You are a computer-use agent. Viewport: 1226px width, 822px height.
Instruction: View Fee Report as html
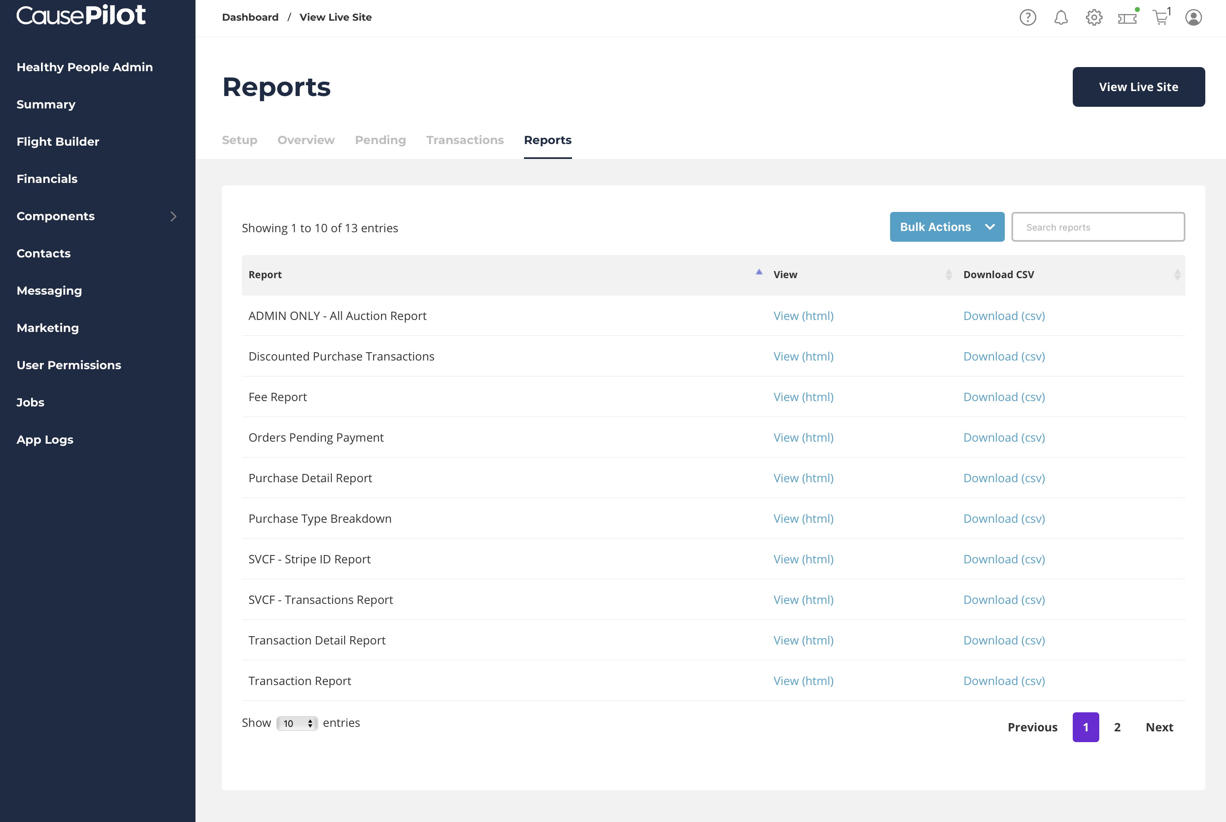point(803,397)
